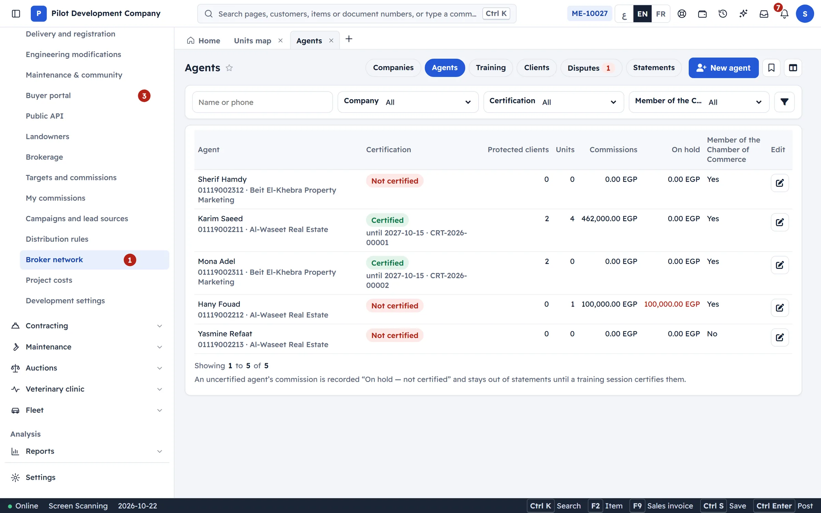821x513 pixels.
Task: Expand the Fleet sidebar section
Action: point(87,410)
